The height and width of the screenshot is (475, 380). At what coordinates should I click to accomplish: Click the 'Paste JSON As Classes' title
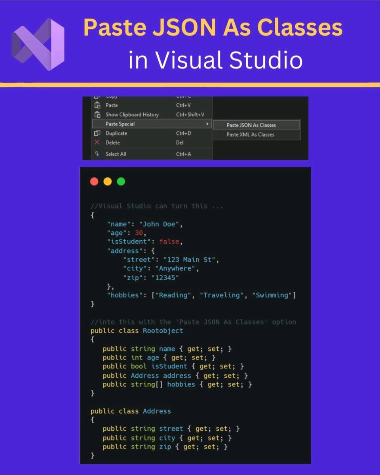pyautogui.click(x=213, y=28)
